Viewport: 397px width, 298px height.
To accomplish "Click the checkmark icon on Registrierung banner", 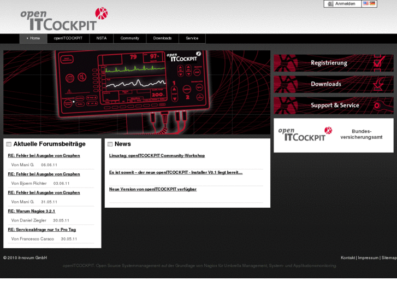I will [x=379, y=63].
